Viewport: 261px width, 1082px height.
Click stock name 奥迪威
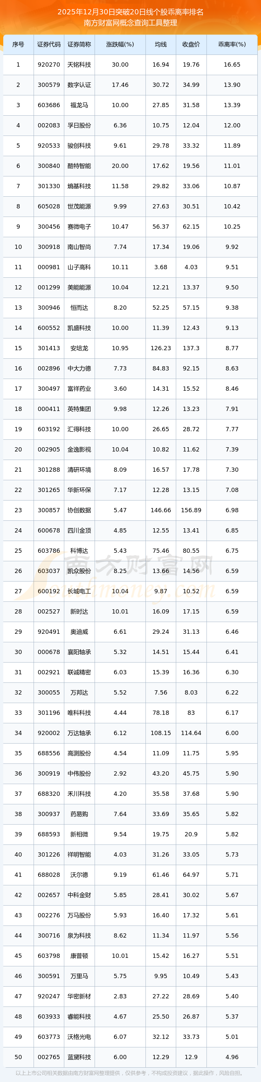coord(79,632)
